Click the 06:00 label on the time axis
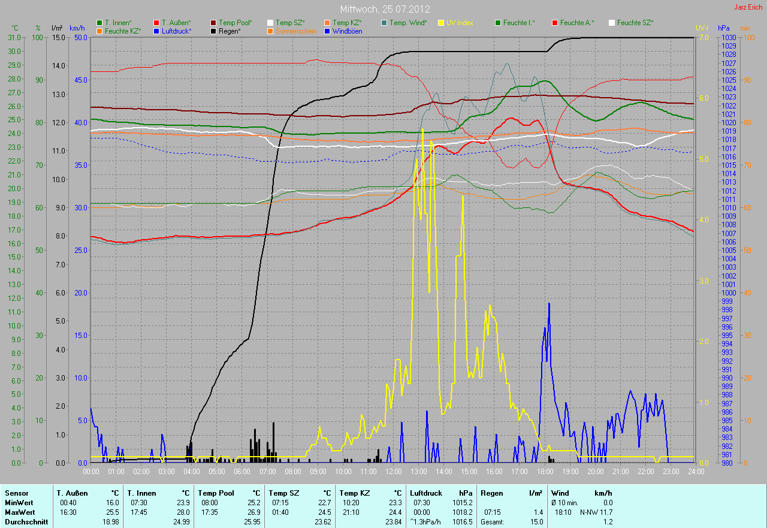Screen dimensions: 767x528 [242, 472]
